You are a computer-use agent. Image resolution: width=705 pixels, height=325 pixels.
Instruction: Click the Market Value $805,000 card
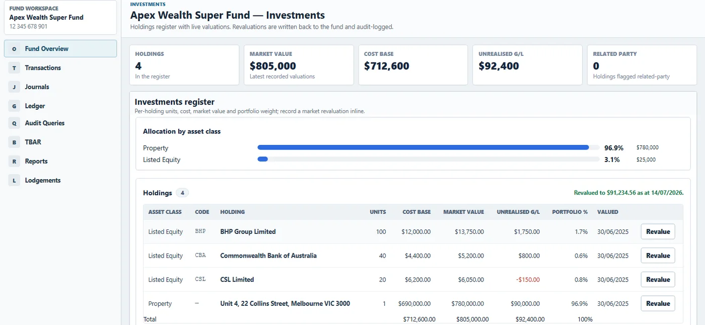pos(299,65)
